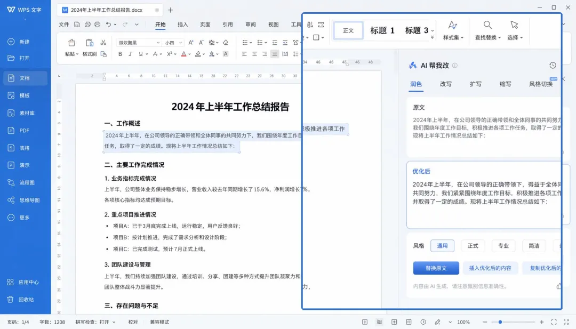The height and width of the screenshot is (329, 576).
Task: Increase font size with the A+ icon
Action: point(190,43)
